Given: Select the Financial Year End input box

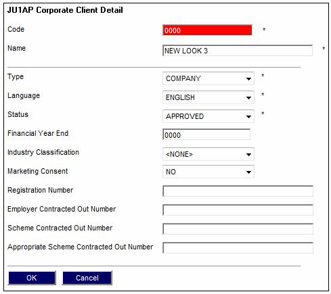Looking at the screenshot, I should click(206, 134).
